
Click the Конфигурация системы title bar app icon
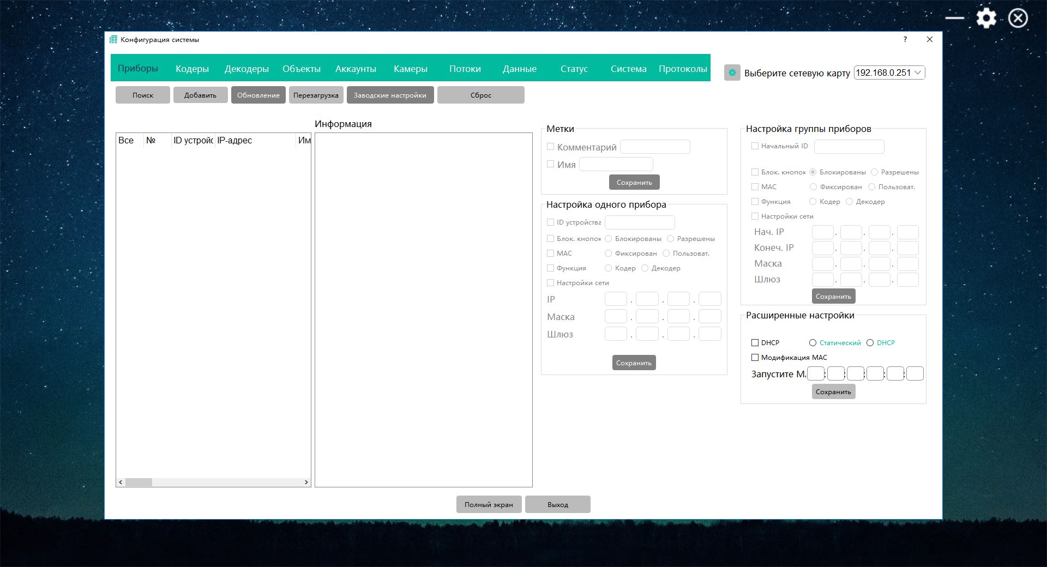(113, 39)
